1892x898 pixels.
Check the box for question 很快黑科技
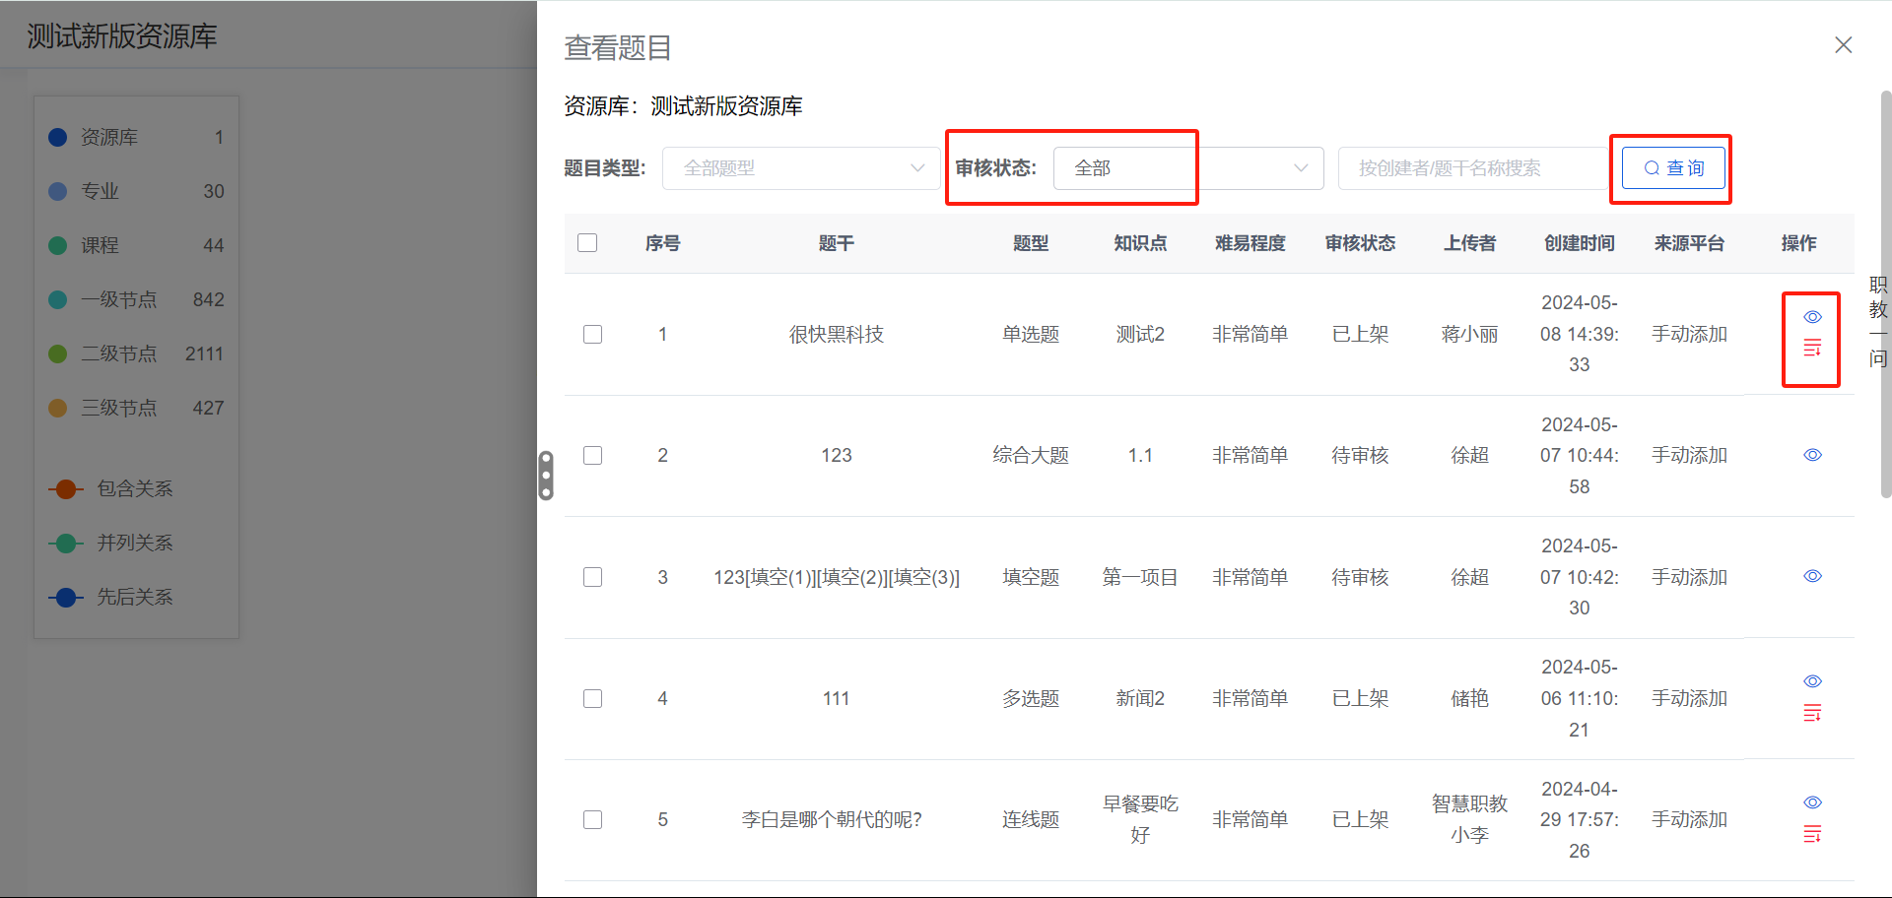592,334
